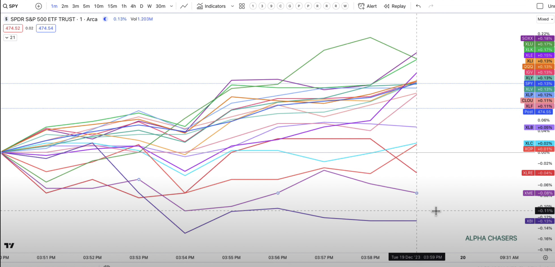Open the indicator templates grid icon
Viewport: 555px width, 267px height.
(242, 6)
